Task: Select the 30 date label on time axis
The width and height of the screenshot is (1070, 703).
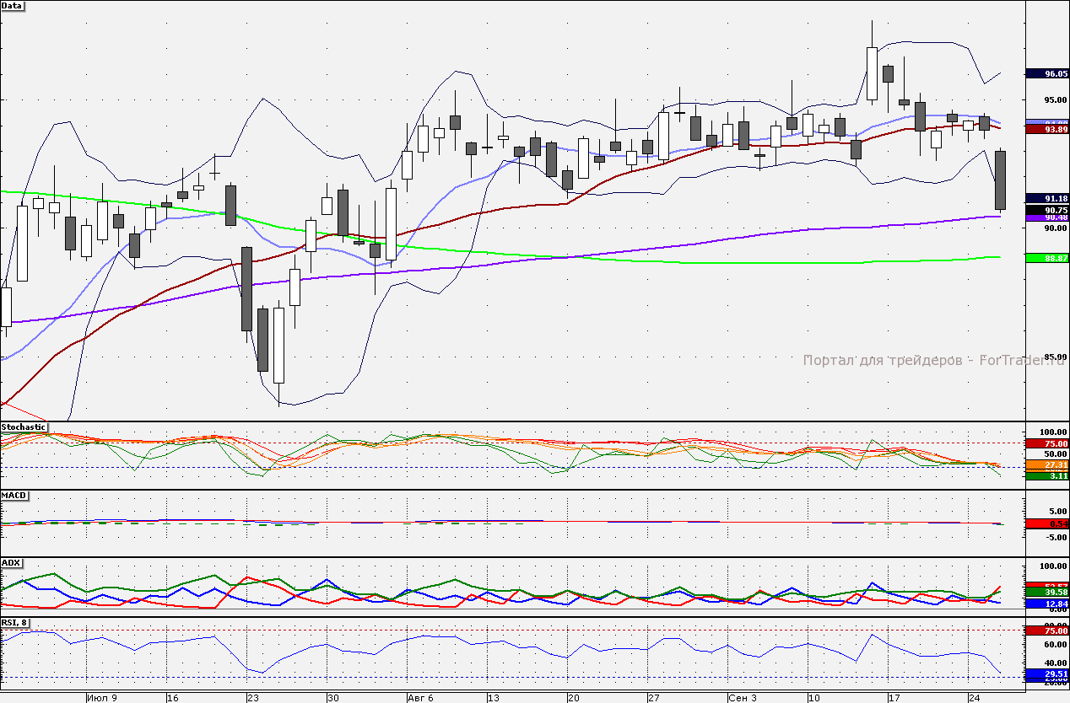Action: pos(332,698)
